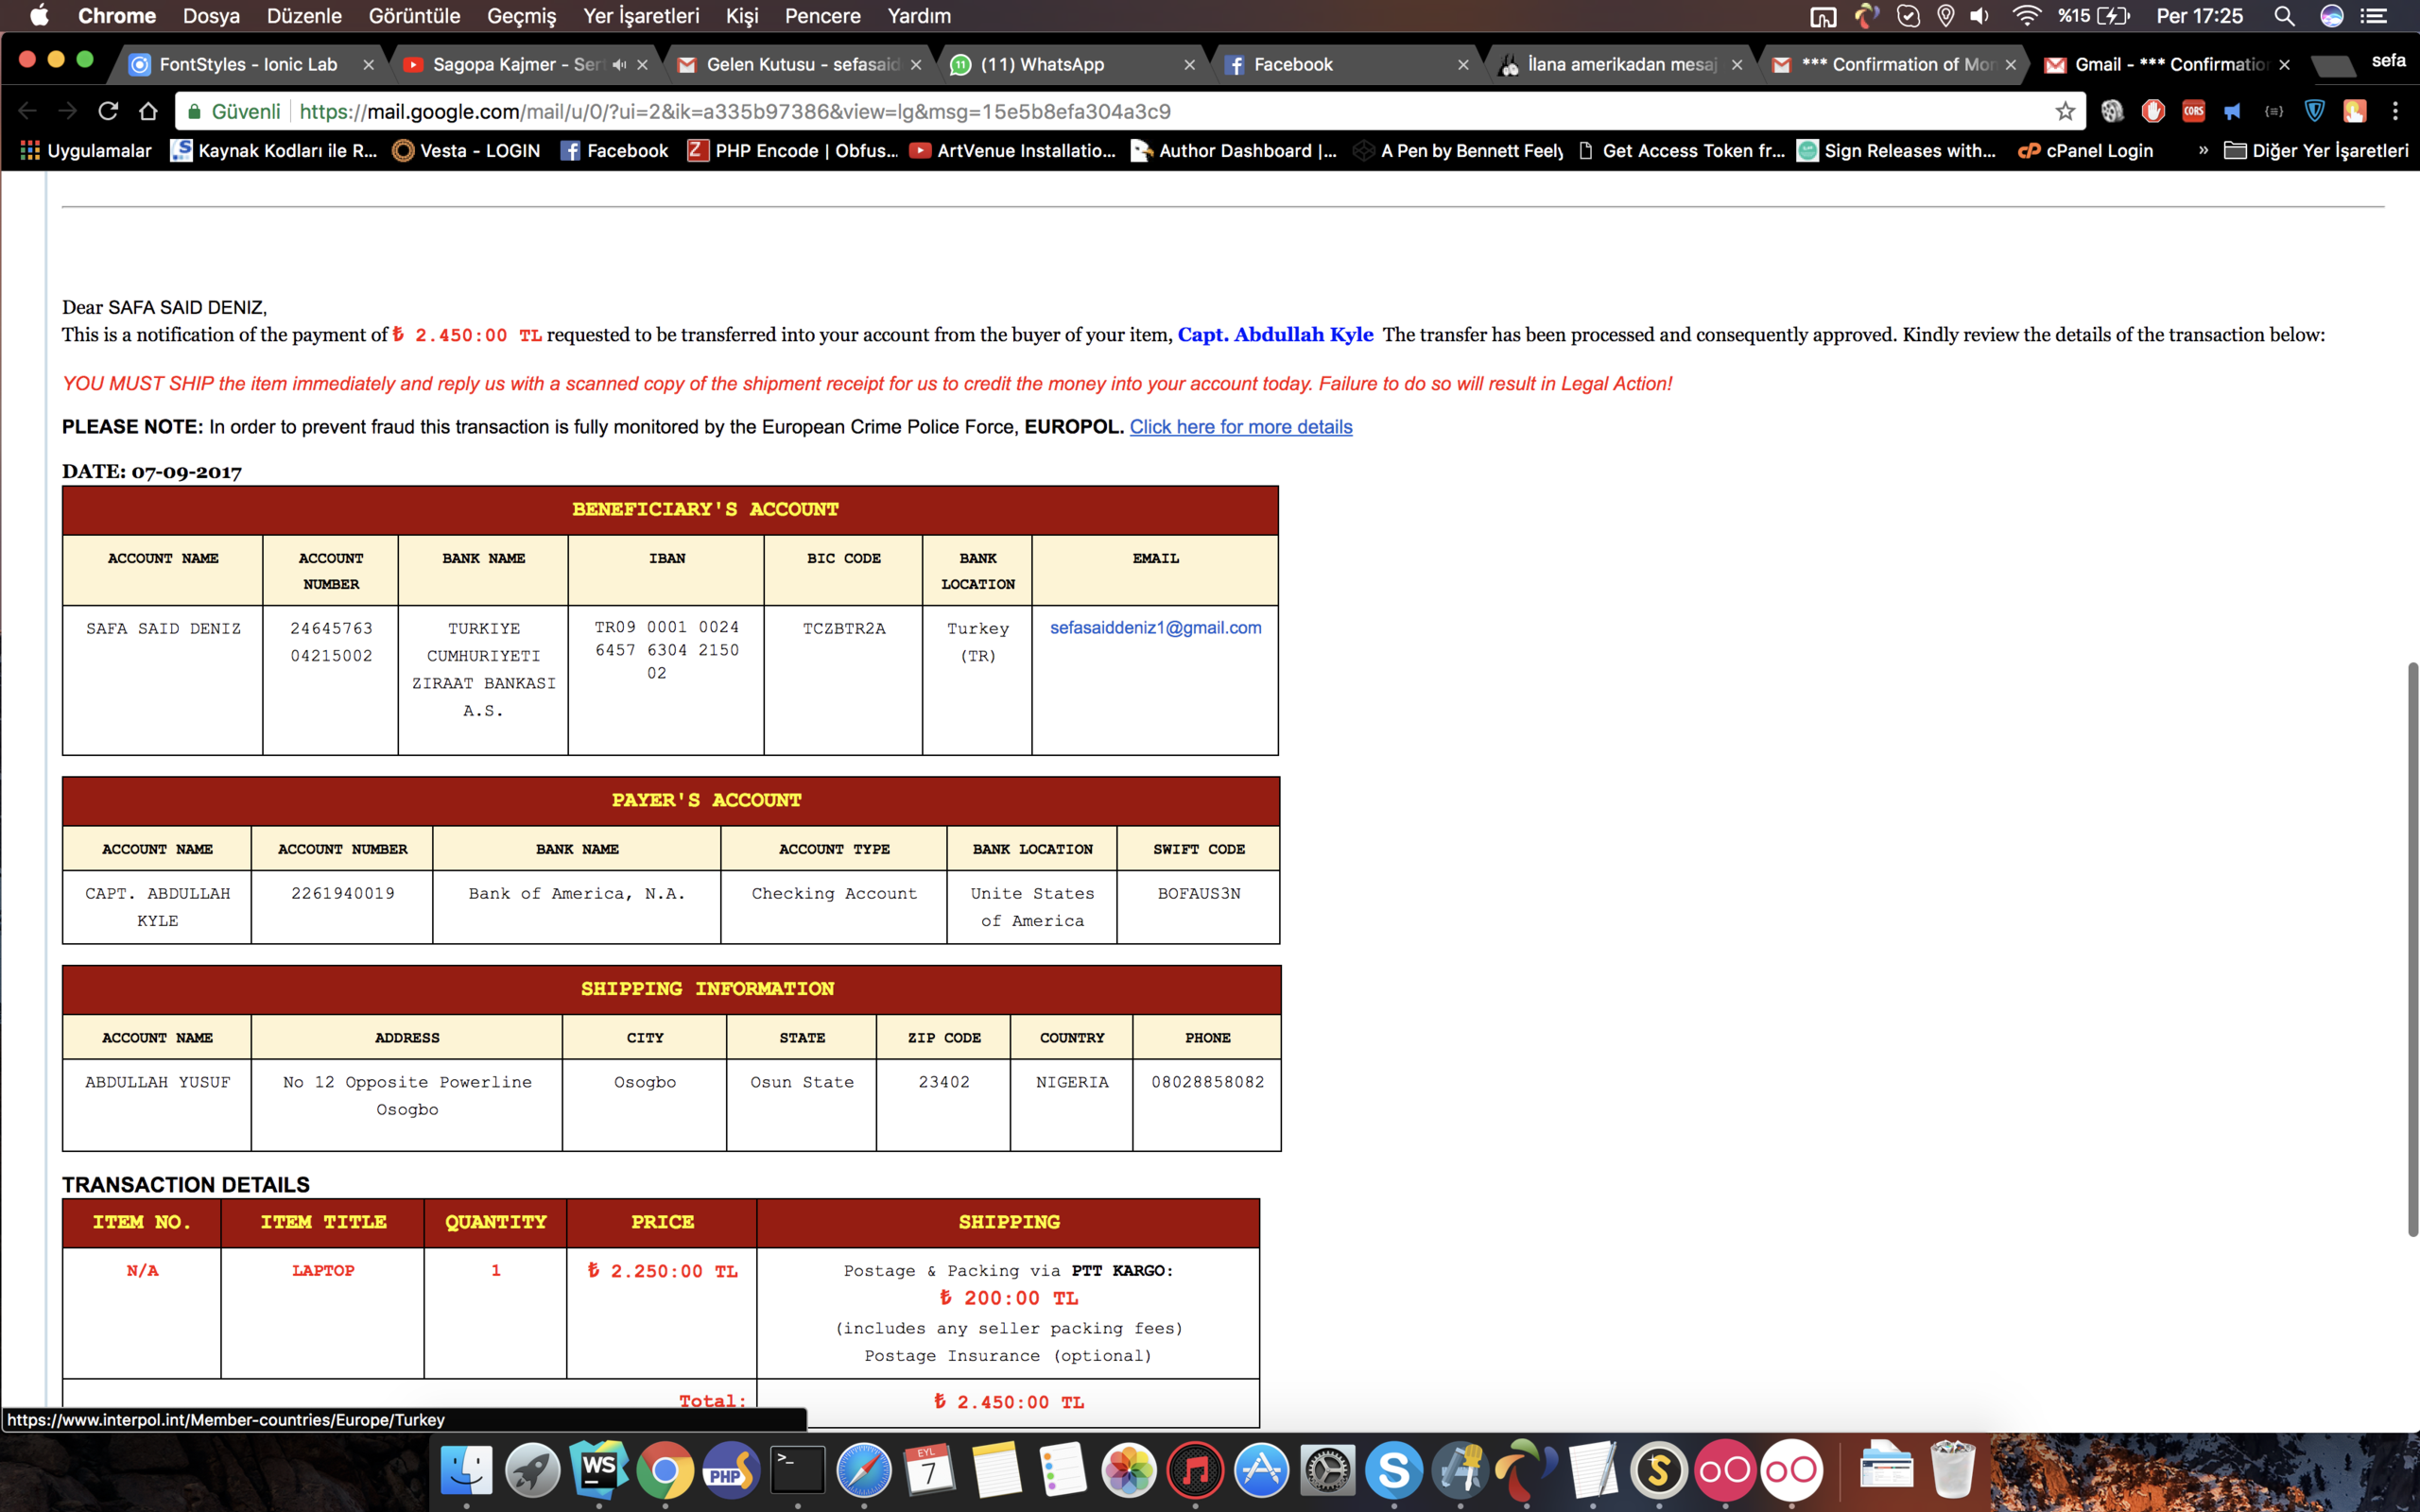This screenshot has width=2420, height=1512.
Task: Open the Chrome home page button
Action: point(148,111)
